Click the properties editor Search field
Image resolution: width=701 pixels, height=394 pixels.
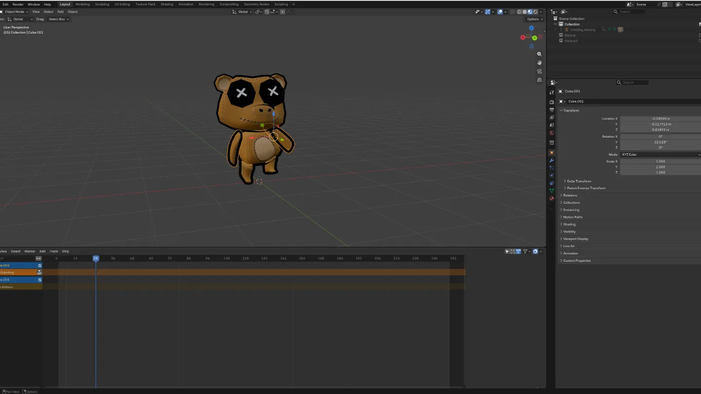[632, 83]
